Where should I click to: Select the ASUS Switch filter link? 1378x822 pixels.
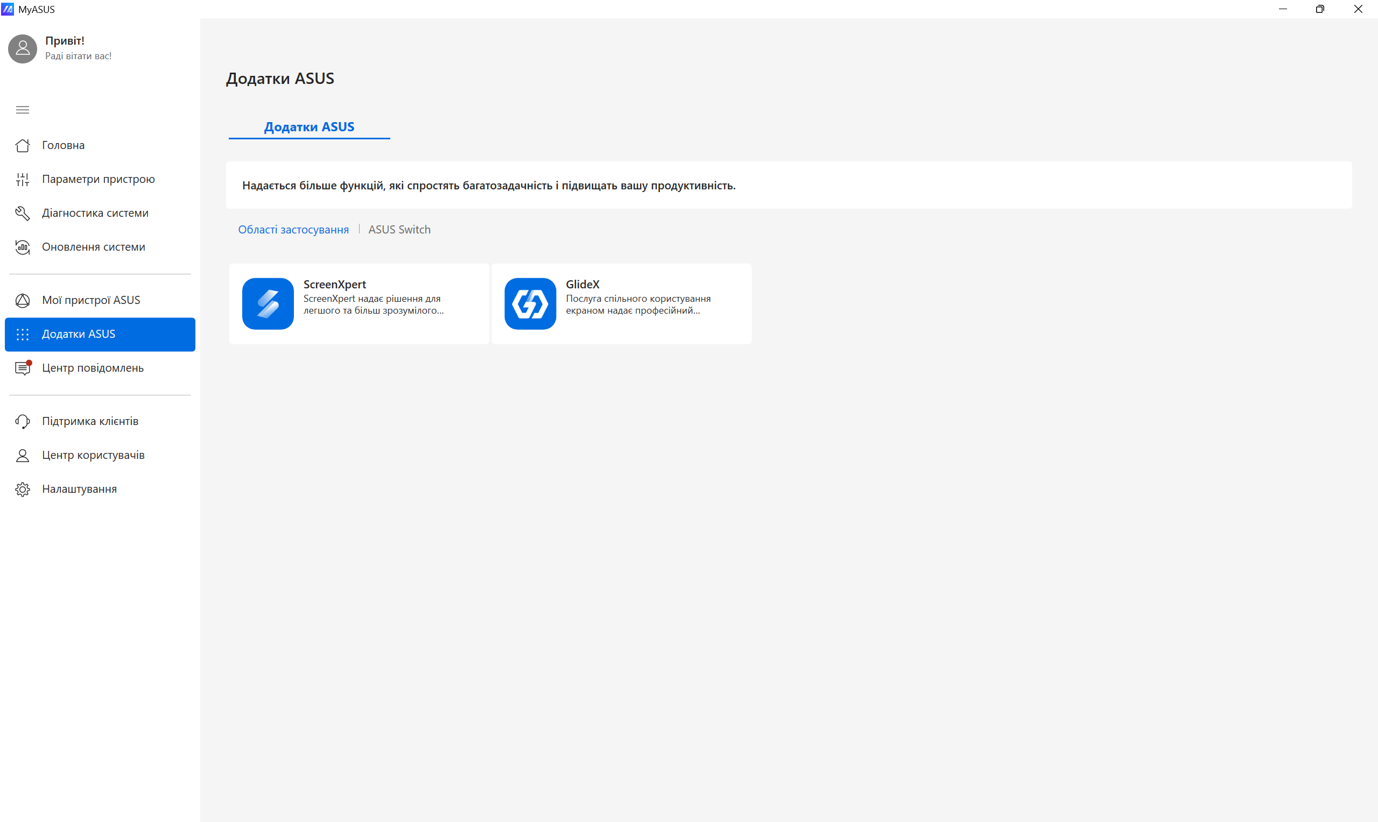[399, 229]
